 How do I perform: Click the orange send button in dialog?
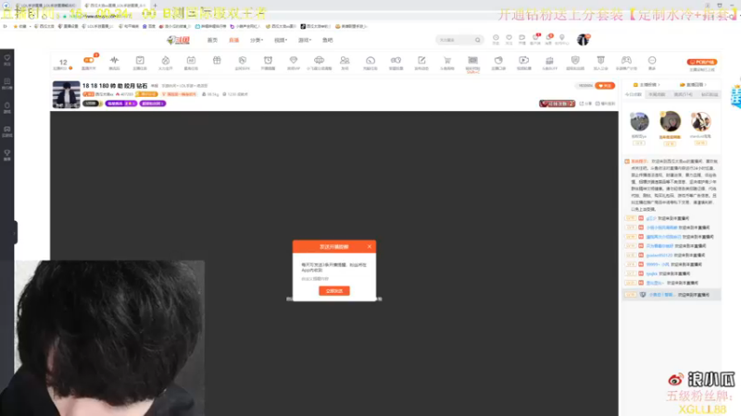pos(334,291)
